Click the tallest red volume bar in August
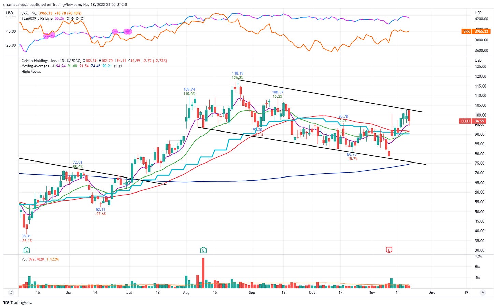The image size is (497, 308). click(203, 273)
